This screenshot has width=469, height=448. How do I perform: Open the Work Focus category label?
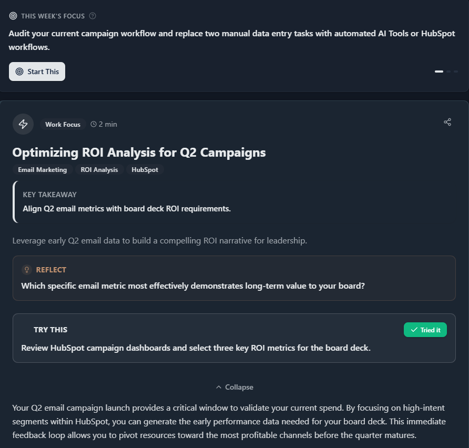[63, 125]
